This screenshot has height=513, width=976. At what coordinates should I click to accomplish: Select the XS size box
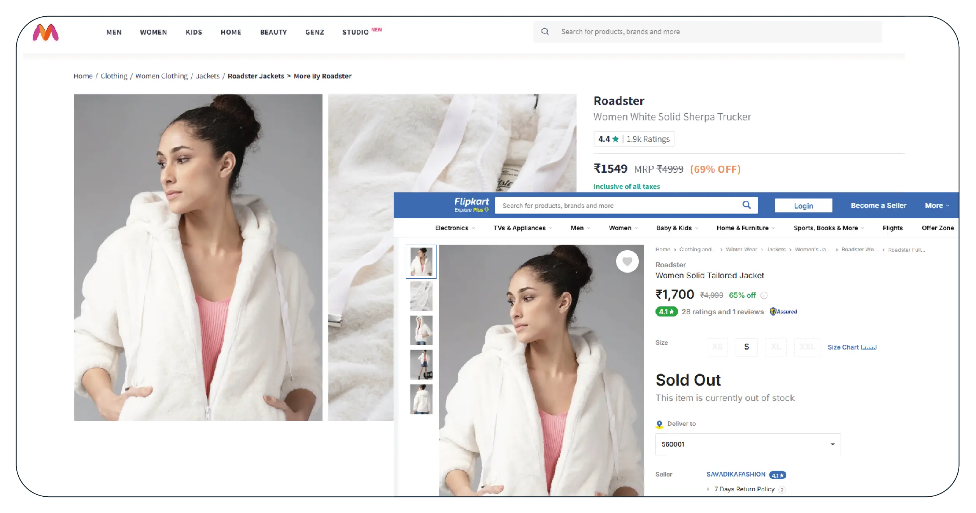click(x=717, y=347)
